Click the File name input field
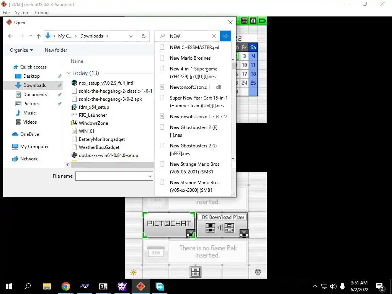392x294 pixels. click(x=111, y=176)
